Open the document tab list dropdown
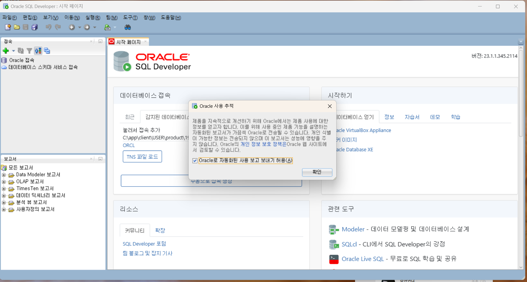527x282 pixels. [521, 42]
